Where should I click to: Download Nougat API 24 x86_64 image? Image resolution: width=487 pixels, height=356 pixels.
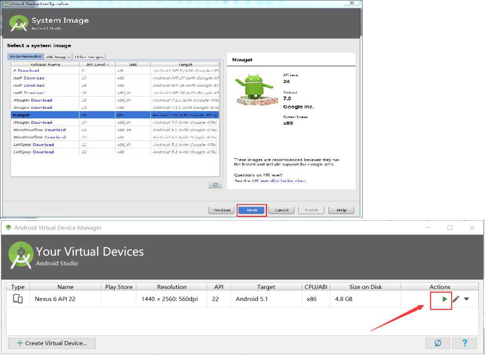(x=41, y=122)
